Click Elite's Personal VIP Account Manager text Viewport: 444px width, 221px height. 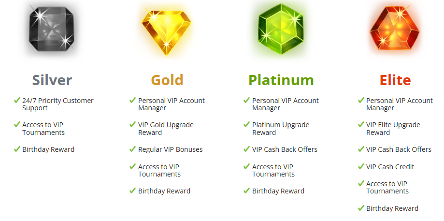[x=399, y=104]
